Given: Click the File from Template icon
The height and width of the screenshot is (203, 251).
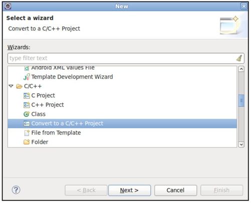Looking at the screenshot, I should click(x=27, y=133).
